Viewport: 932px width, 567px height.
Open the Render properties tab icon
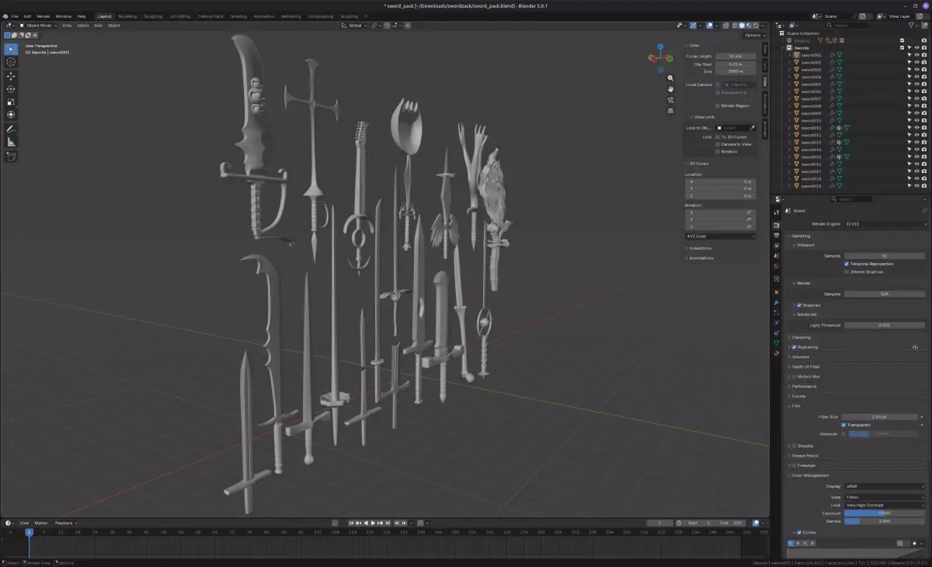tap(776, 225)
